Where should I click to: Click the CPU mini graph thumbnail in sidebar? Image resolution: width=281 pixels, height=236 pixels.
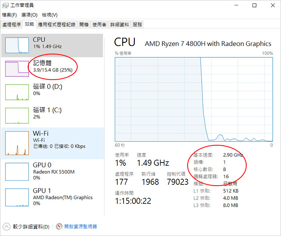click(17, 45)
